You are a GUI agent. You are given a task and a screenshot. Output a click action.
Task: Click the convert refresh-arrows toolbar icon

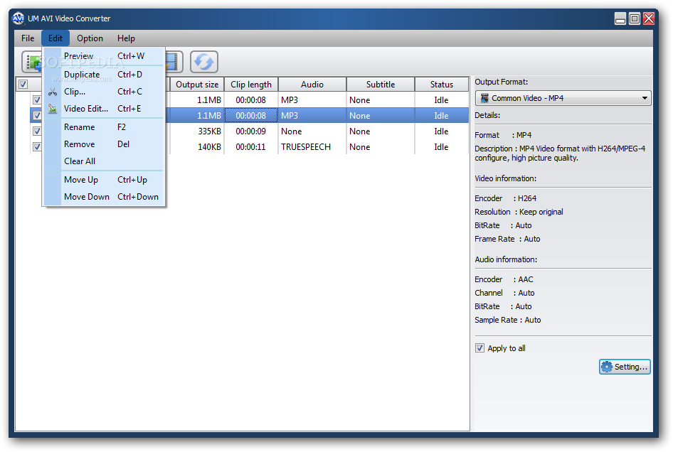pyautogui.click(x=204, y=62)
